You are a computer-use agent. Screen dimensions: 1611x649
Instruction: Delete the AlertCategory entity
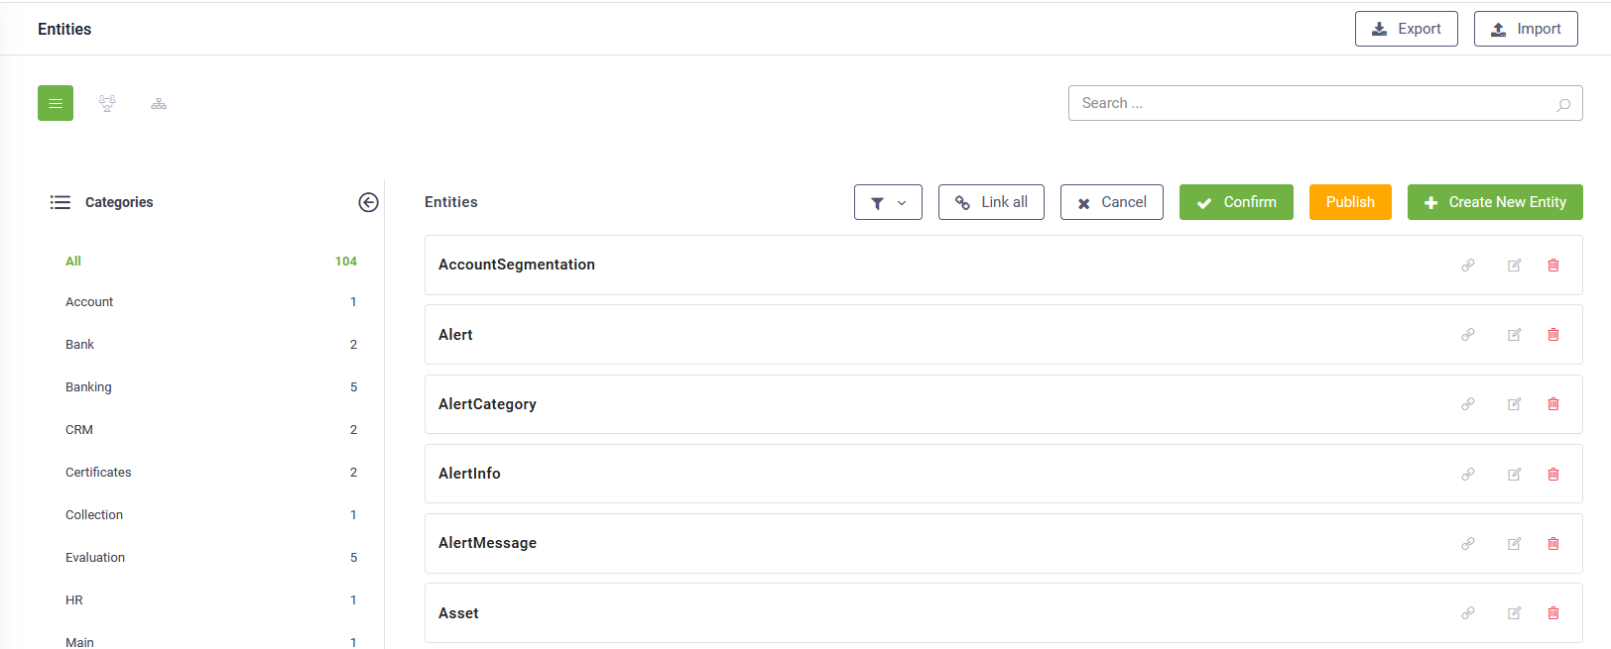tap(1552, 404)
